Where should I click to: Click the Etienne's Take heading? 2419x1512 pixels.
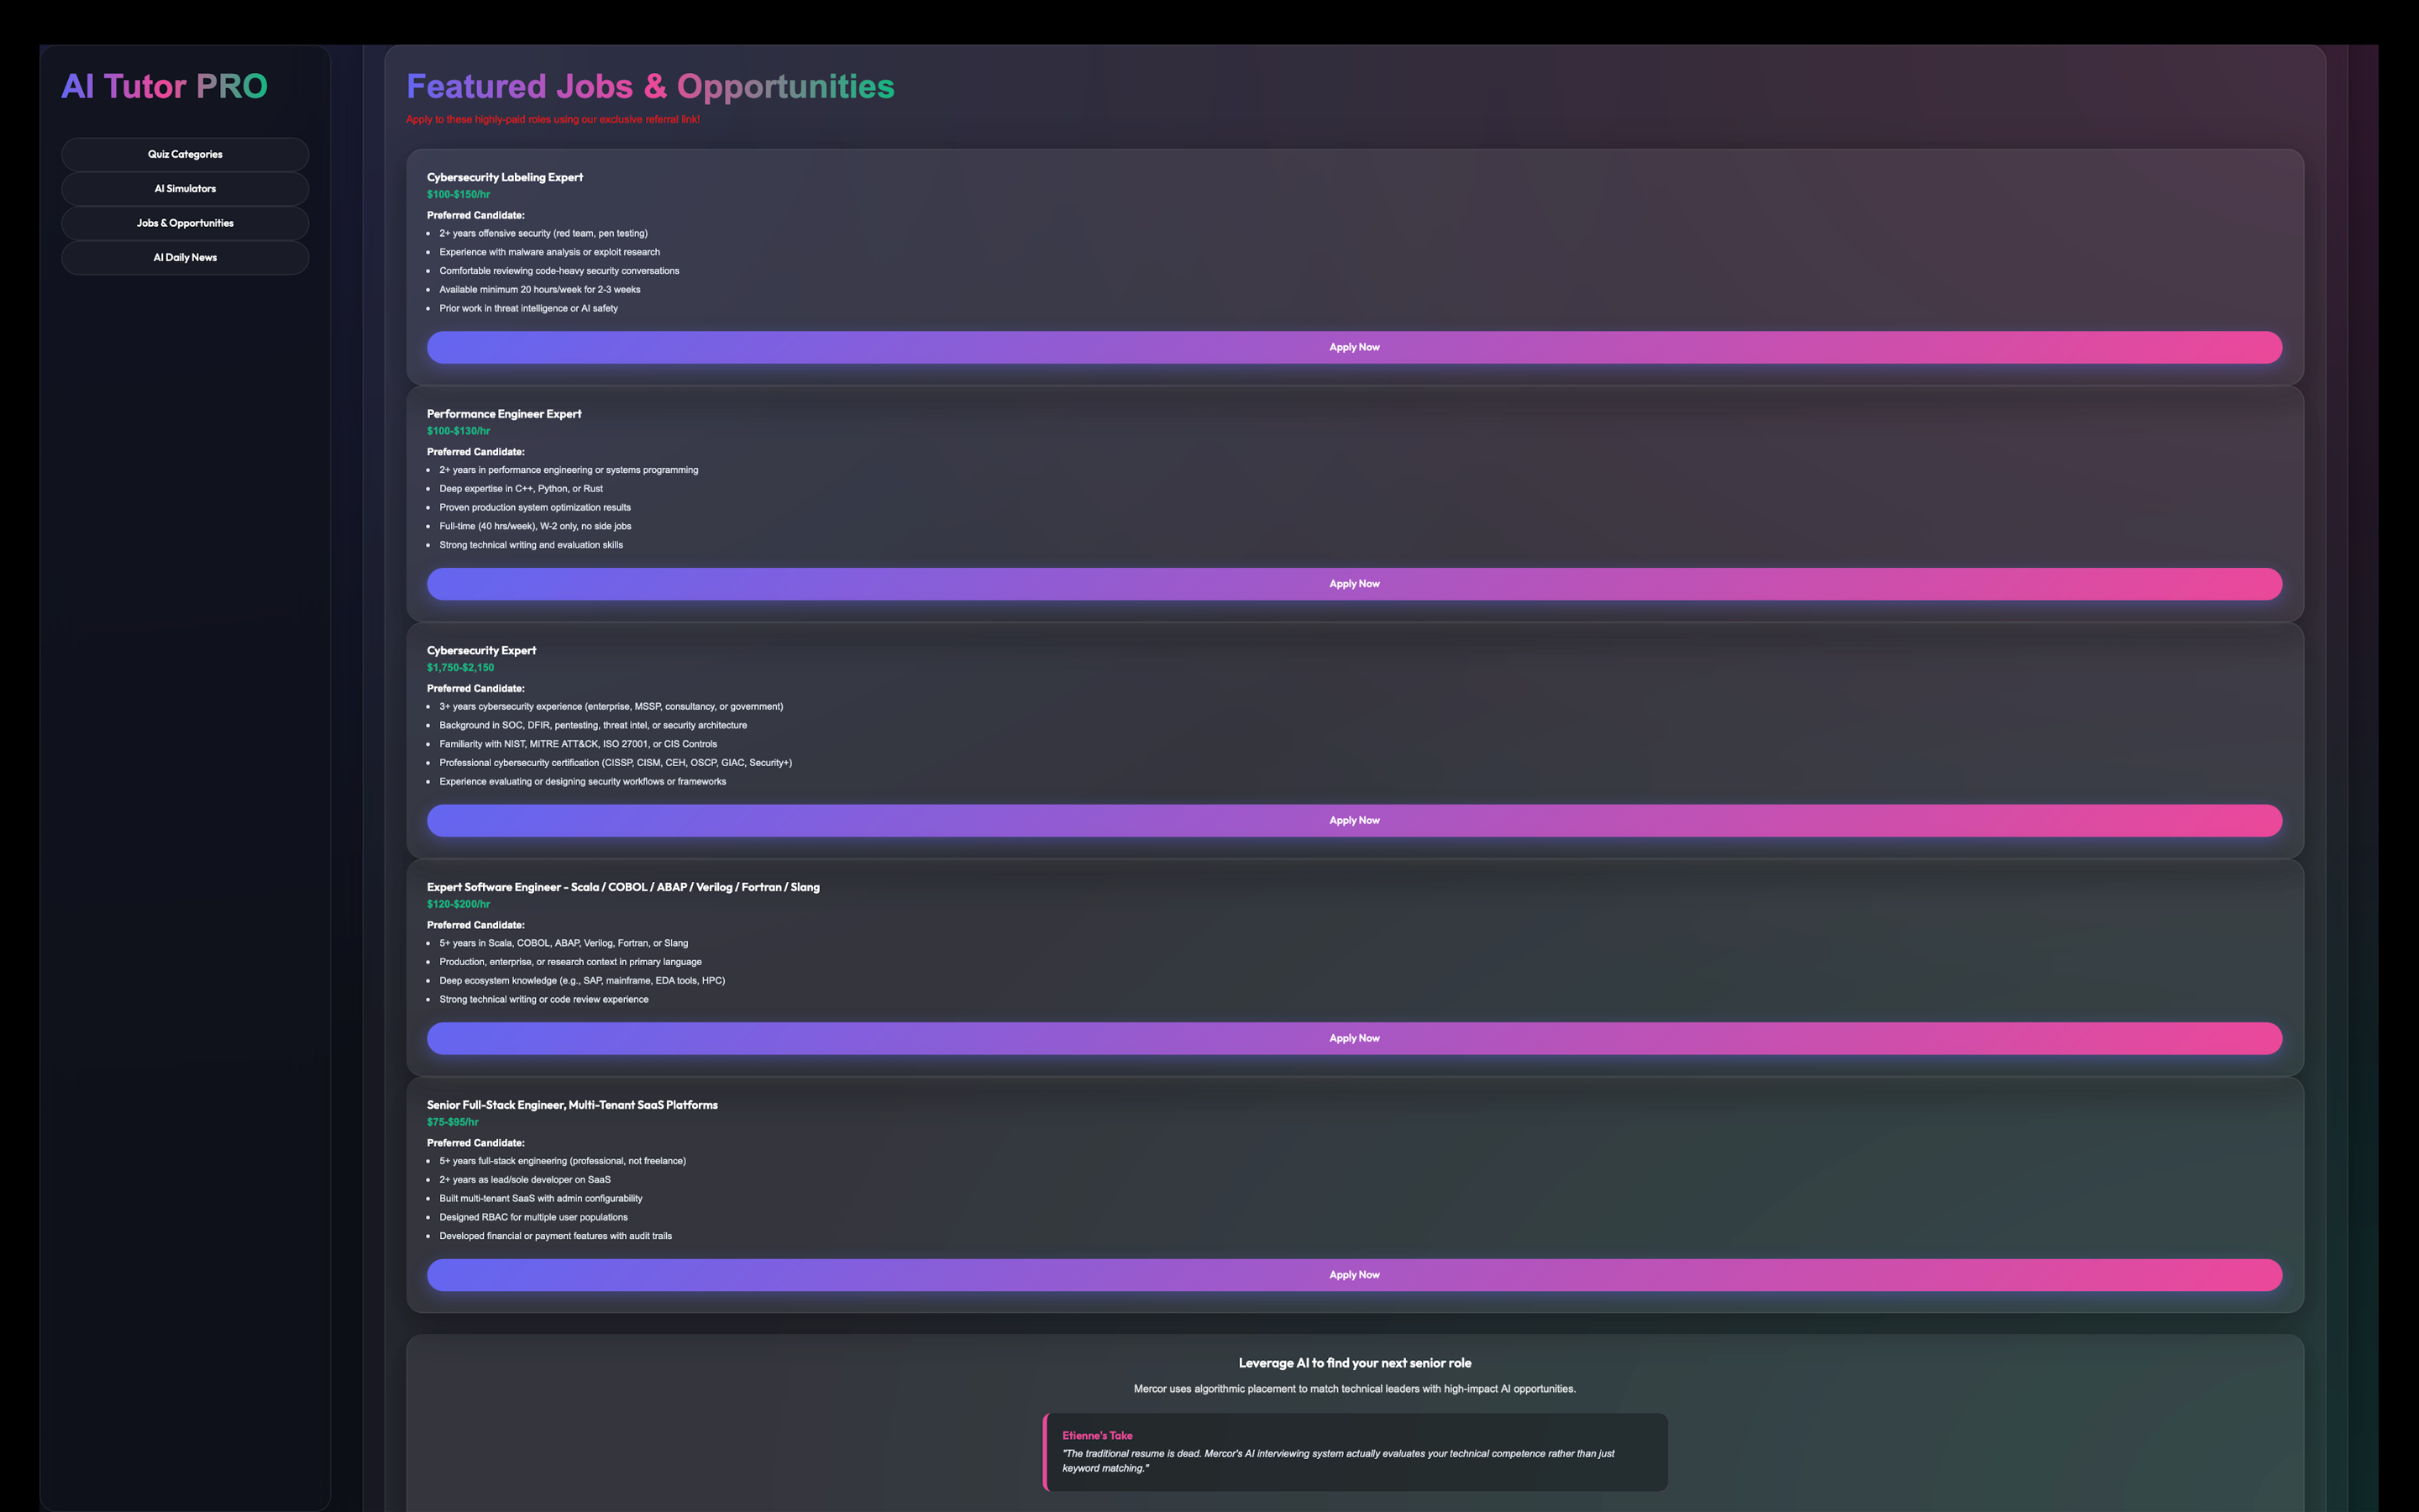point(1098,1435)
